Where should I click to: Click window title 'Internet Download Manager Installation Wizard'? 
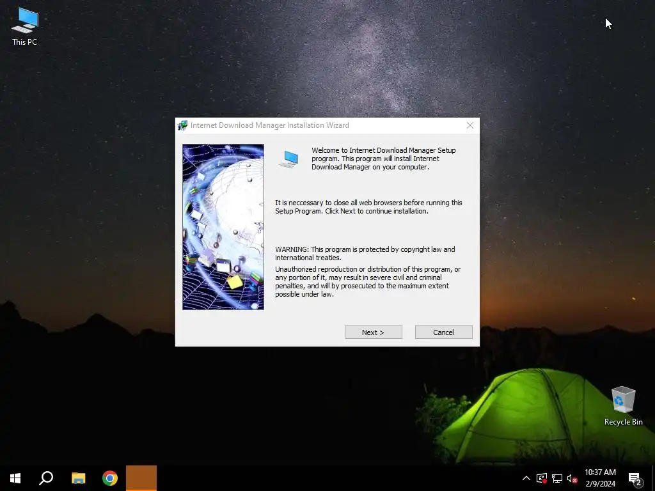[270, 125]
